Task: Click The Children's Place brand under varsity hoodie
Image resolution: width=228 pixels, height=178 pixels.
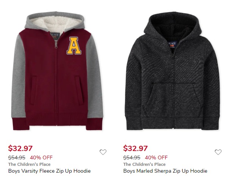Action: 30,164
